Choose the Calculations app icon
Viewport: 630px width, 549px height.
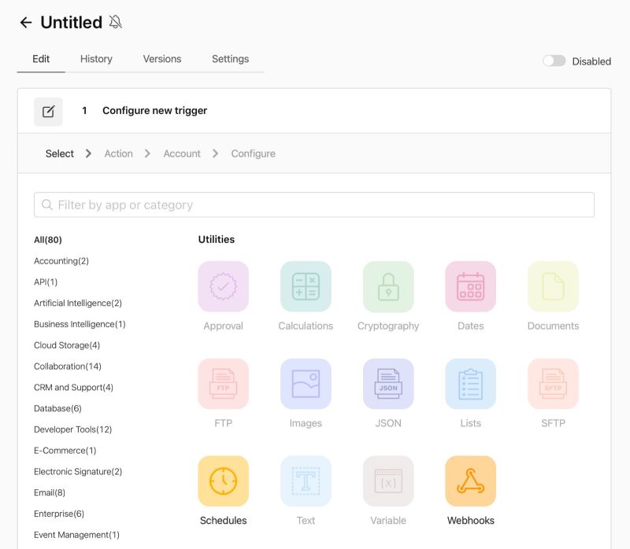point(306,286)
